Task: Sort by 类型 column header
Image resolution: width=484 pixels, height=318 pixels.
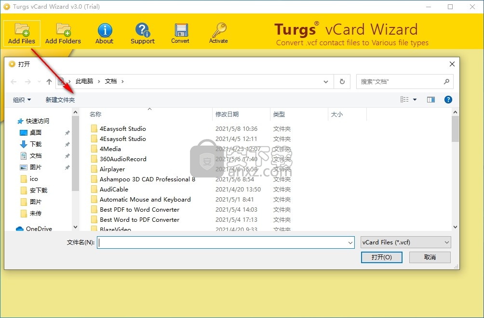Action: 279,114
